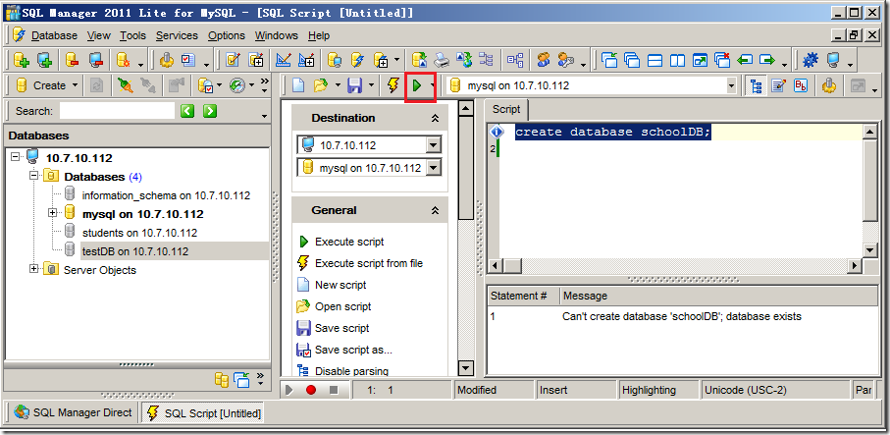Expand the Server Objects tree node

click(34, 269)
